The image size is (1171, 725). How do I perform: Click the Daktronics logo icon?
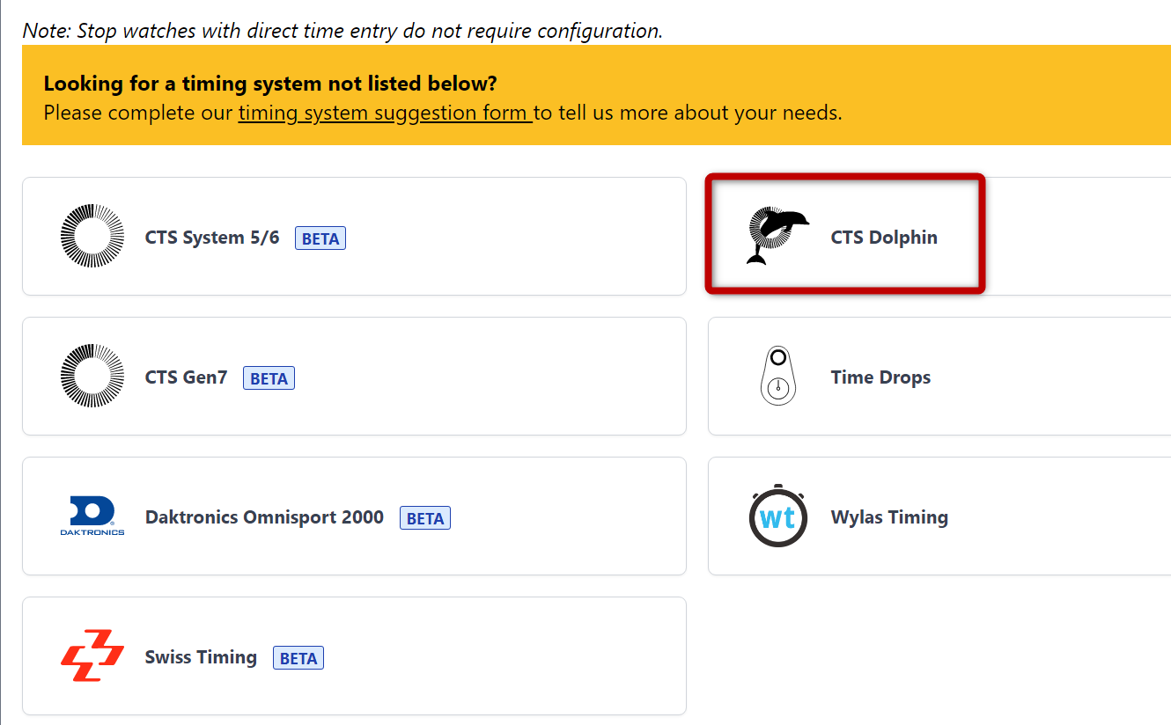[92, 516]
